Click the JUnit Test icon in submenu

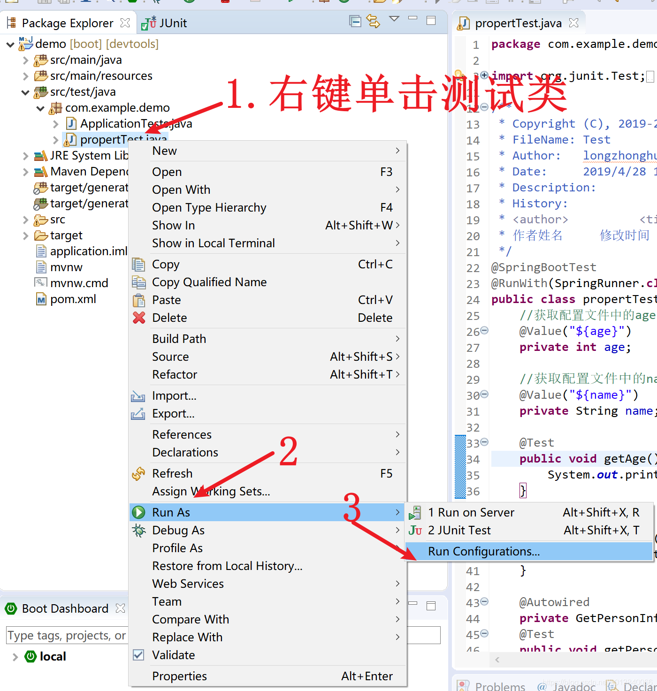[x=415, y=530]
